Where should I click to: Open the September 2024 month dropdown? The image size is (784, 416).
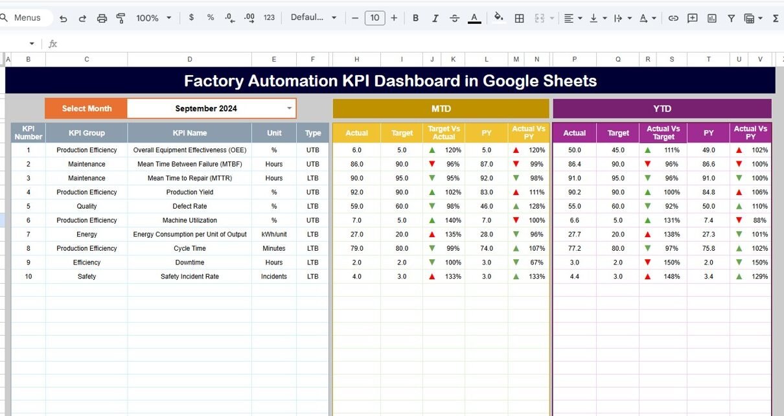click(x=289, y=108)
